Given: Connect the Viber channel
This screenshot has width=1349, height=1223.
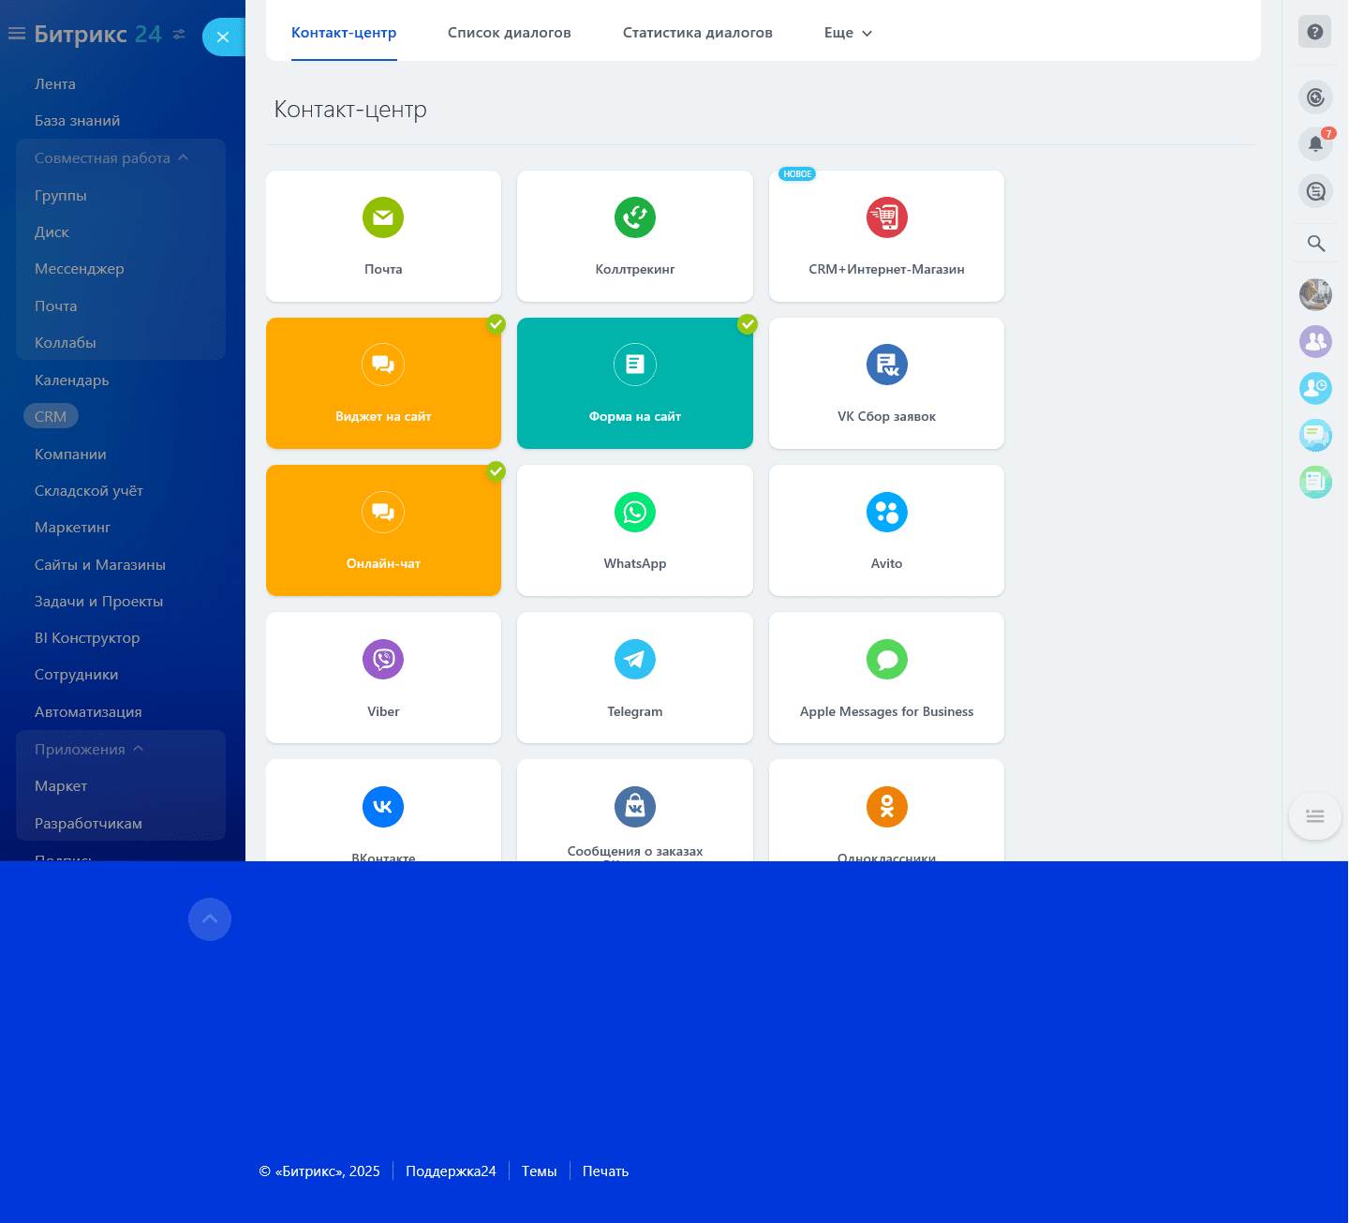Looking at the screenshot, I should (383, 678).
